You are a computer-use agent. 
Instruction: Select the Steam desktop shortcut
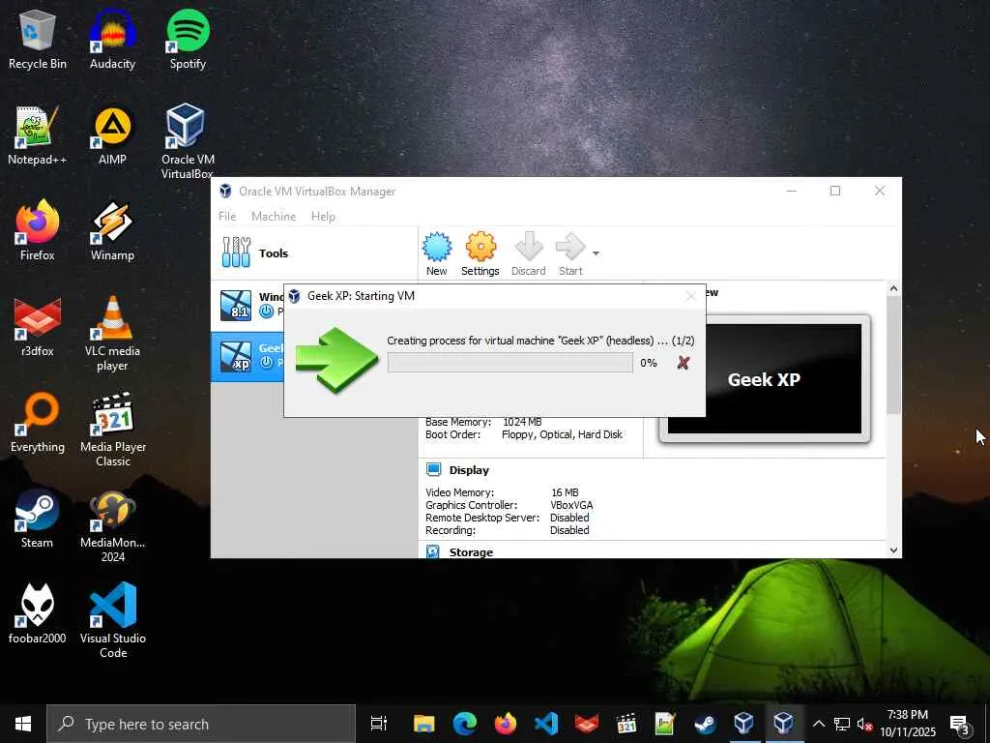click(x=38, y=519)
